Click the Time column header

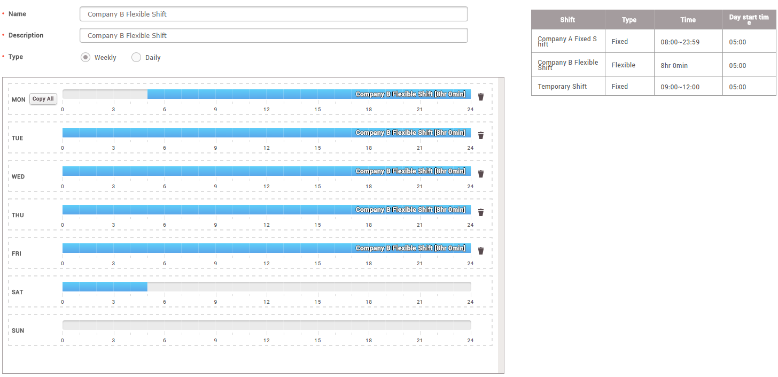688,20
